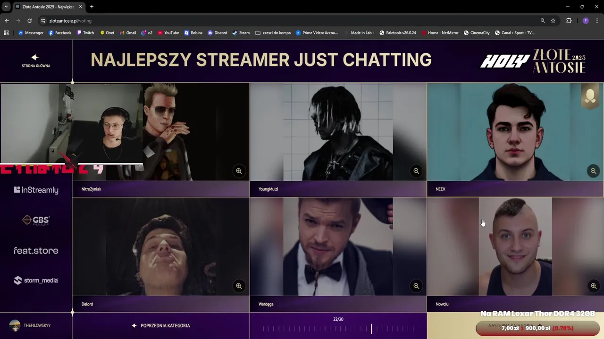
Task: Vote for Delord by clicking his photo
Action: [x=161, y=247]
